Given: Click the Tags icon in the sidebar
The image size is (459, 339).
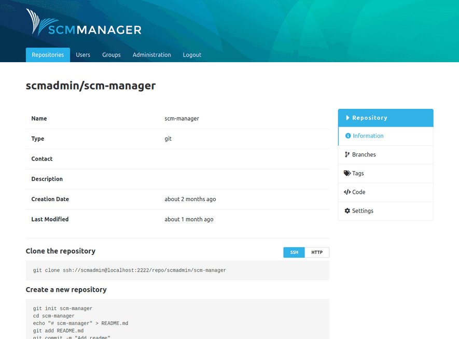Looking at the screenshot, I should [346, 173].
